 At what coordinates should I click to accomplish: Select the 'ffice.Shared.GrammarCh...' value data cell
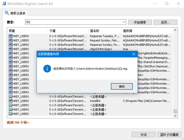[154, 62]
